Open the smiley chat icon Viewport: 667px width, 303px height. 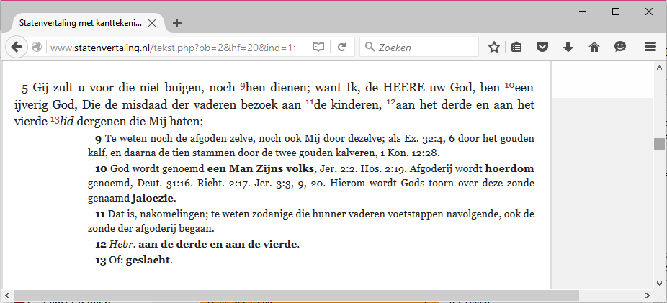click(x=620, y=47)
